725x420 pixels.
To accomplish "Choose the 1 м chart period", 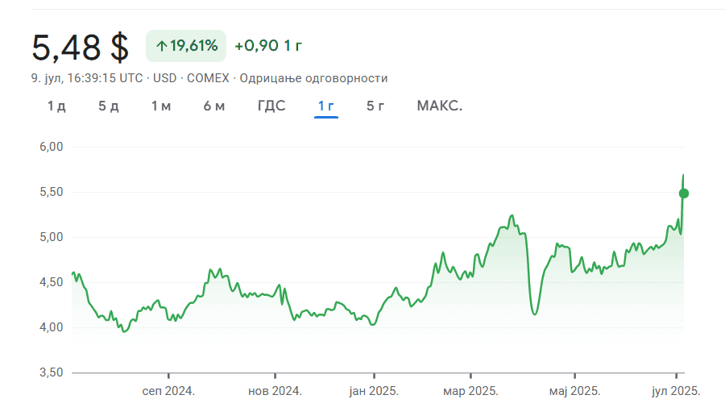I will tap(161, 106).
